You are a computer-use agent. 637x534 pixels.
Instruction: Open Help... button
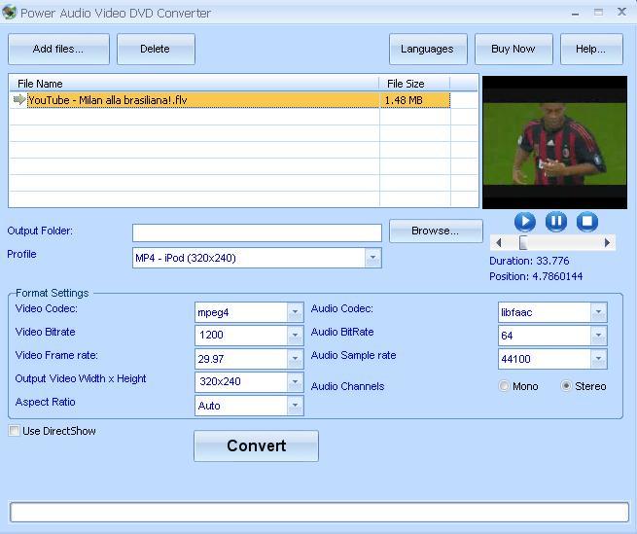click(x=591, y=50)
